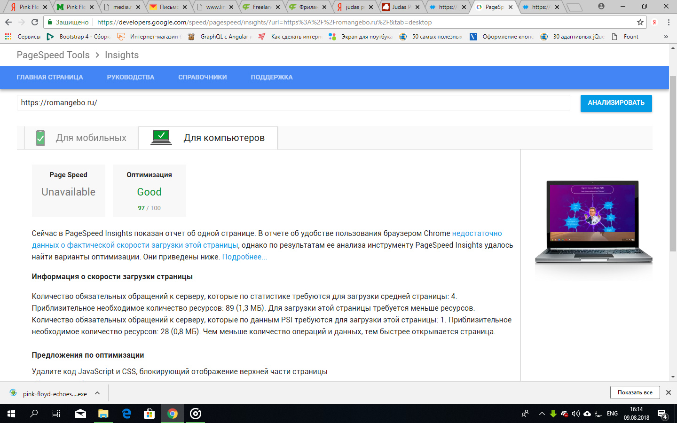Reload the current page

[35, 22]
